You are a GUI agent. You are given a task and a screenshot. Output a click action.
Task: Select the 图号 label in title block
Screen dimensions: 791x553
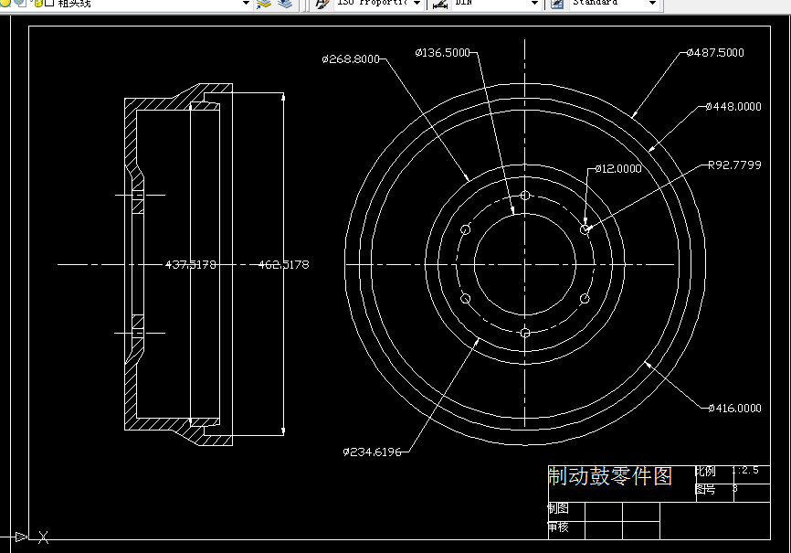click(705, 489)
